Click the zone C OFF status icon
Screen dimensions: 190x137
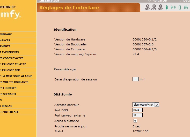tap(160, 7)
